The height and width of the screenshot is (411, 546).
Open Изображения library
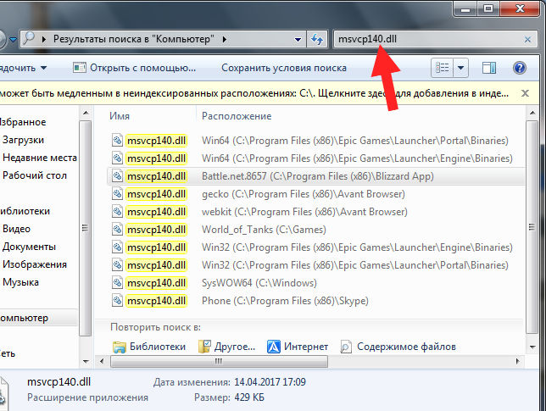tap(35, 264)
